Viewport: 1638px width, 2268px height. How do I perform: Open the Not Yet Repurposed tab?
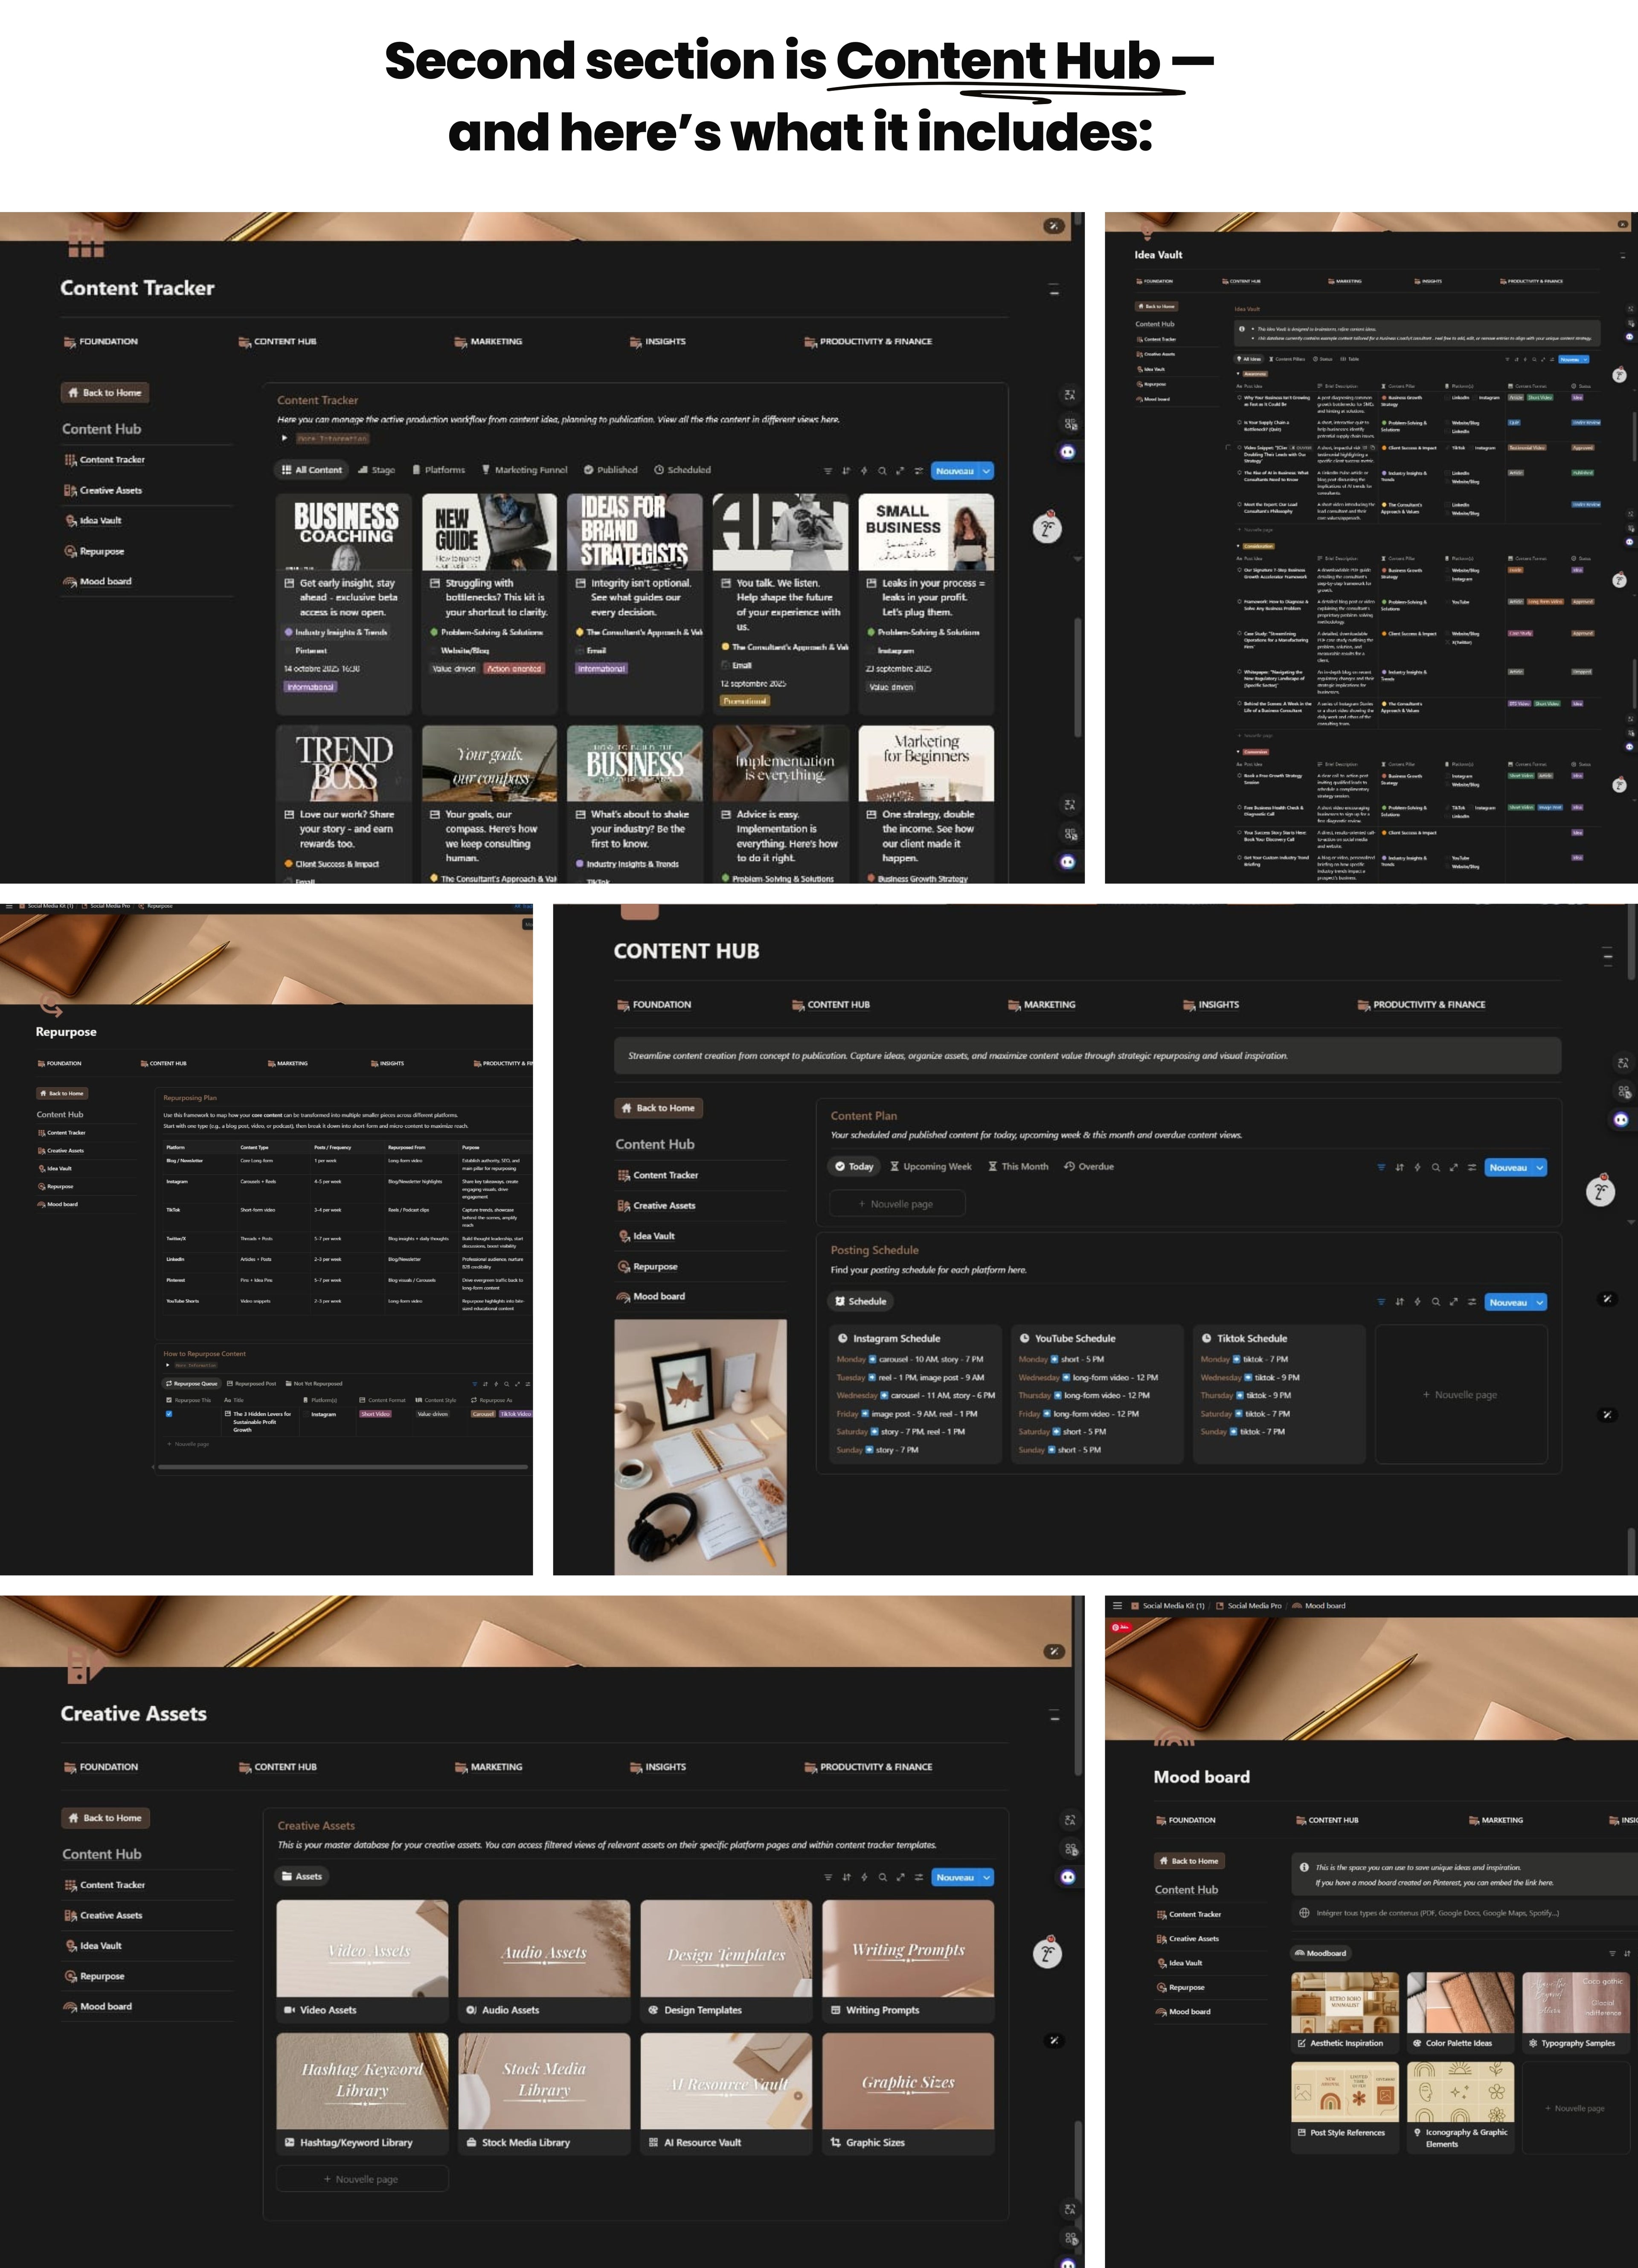(x=314, y=1384)
